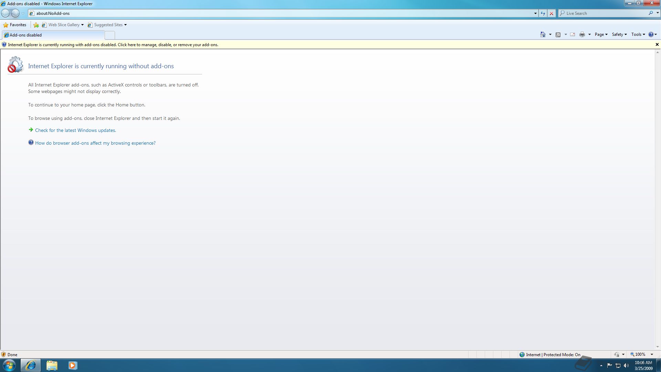Click the privacy lock icon in the status bar
Viewport: 661px width, 372px height.
pos(617,354)
